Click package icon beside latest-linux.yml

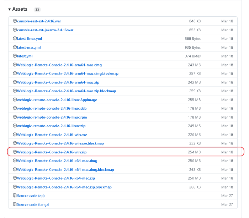[15, 38]
